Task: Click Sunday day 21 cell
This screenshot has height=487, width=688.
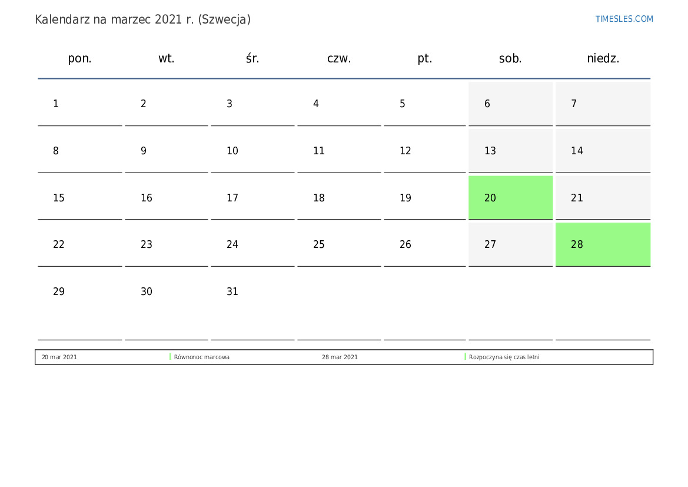Action: (x=603, y=198)
